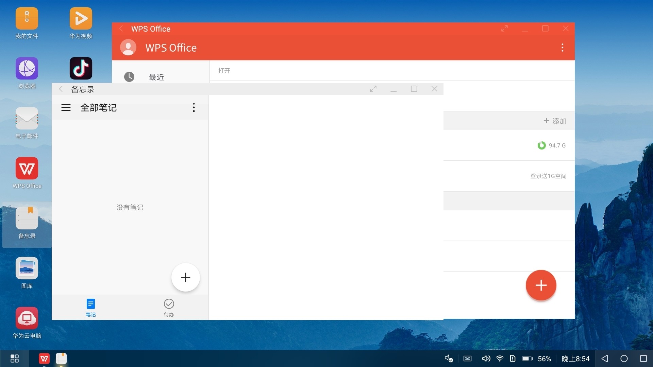653x367 pixels.
Task: Switch to the 待办 tab
Action: point(169,308)
